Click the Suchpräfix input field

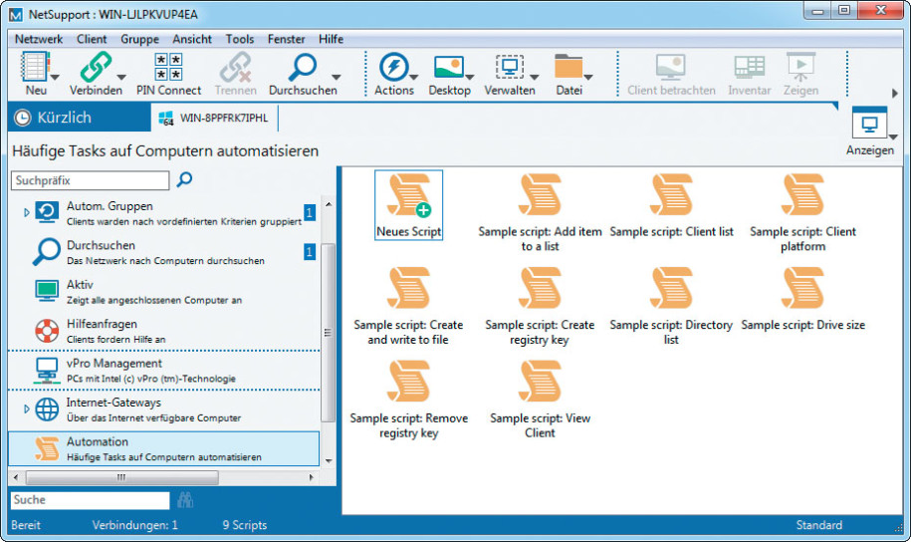coord(90,180)
